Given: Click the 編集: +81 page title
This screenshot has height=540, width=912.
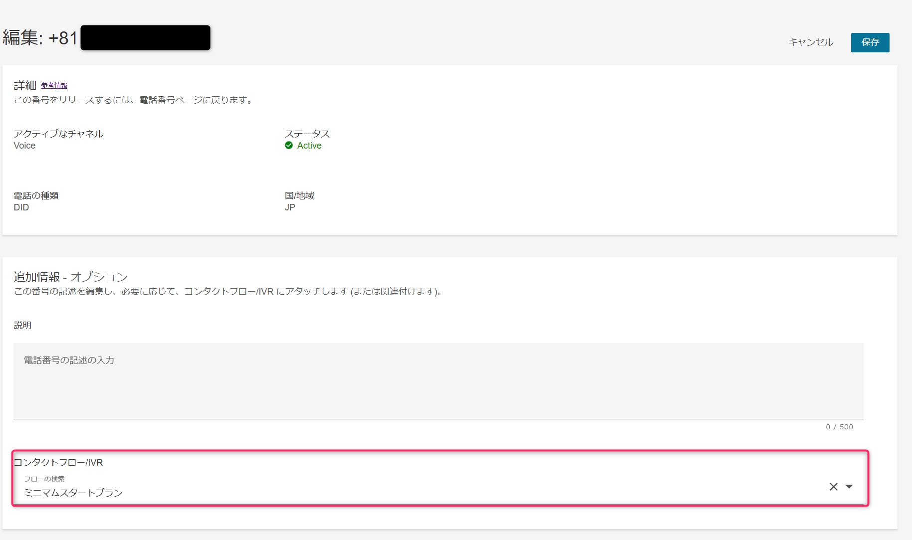Looking at the screenshot, I should pos(40,38).
